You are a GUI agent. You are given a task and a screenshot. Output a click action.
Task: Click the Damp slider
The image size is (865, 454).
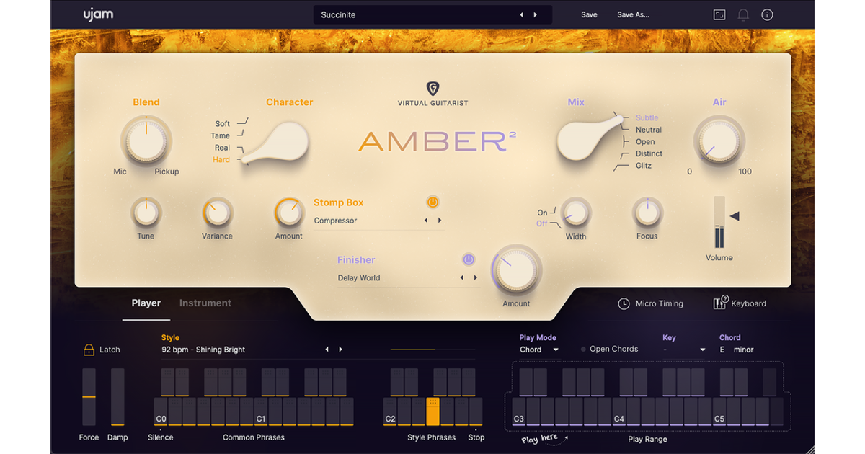(x=117, y=397)
